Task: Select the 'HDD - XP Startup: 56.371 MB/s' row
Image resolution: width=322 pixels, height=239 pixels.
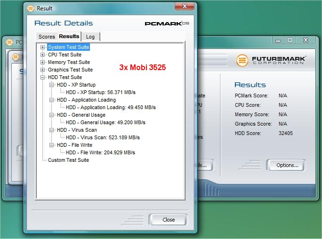Action: click(x=101, y=92)
